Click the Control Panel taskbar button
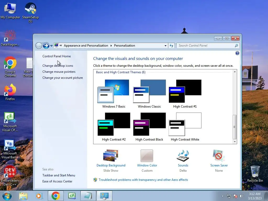Image resolution: width=268 pixels, height=201 pixels. (x=104, y=196)
